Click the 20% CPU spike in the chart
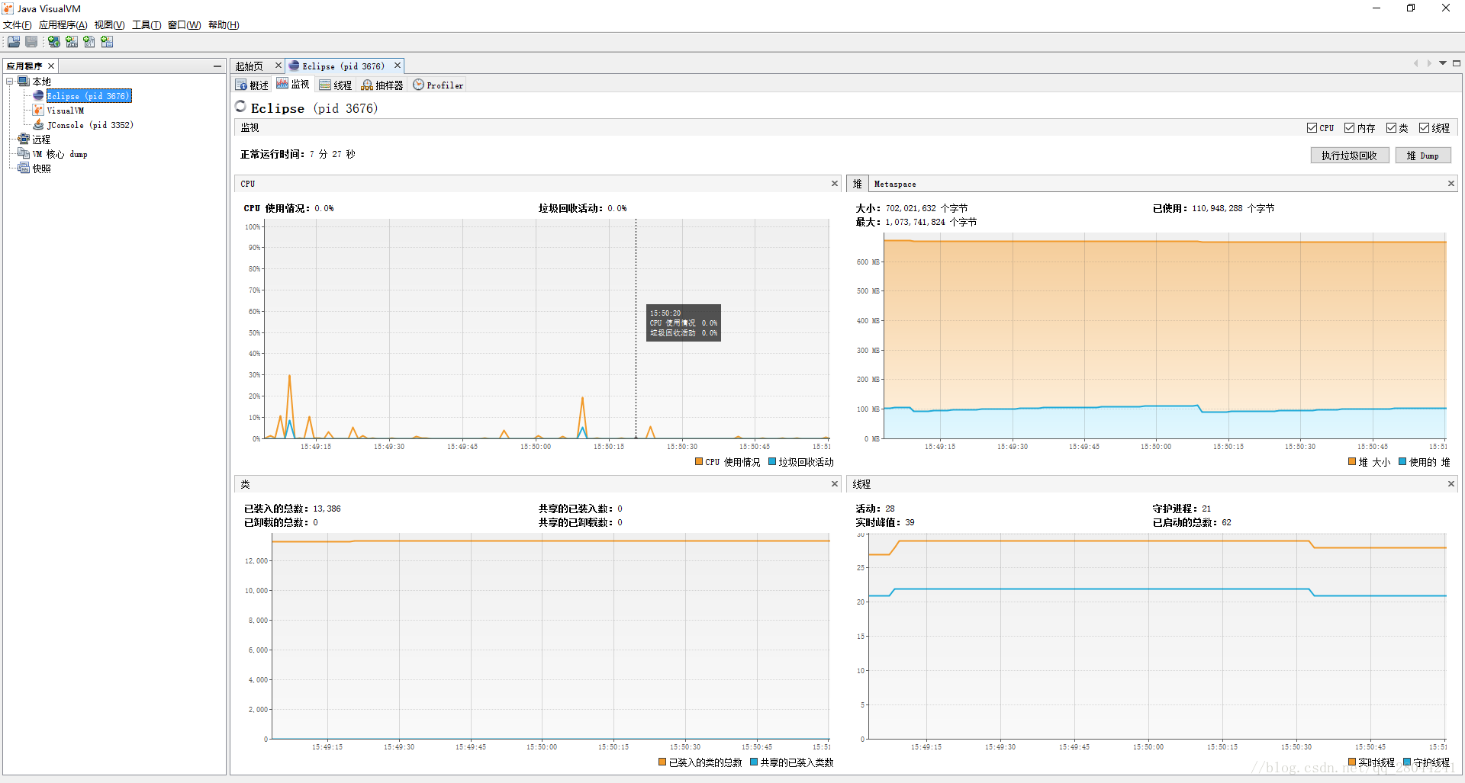Image resolution: width=1465 pixels, height=783 pixels. pos(582,399)
